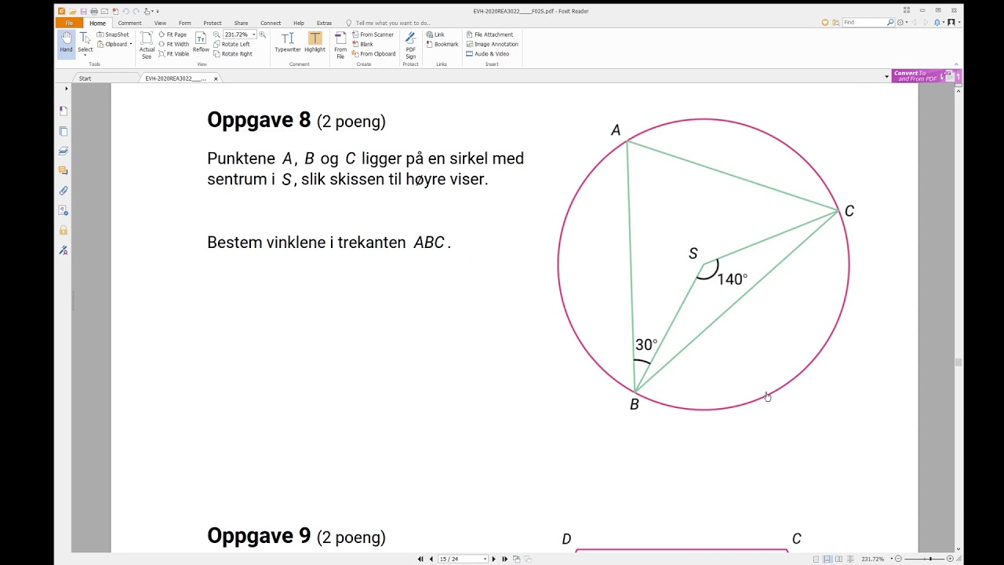Open the Extras ribbon tab
The width and height of the screenshot is (1004, 565).
pyautogui.click(x=324, y=24)
